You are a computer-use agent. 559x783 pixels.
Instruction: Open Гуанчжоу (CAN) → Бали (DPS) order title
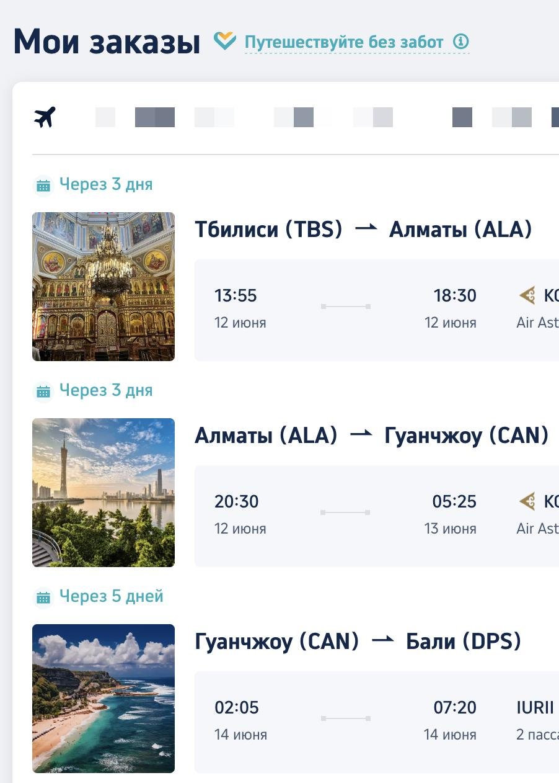coord(358,642)
